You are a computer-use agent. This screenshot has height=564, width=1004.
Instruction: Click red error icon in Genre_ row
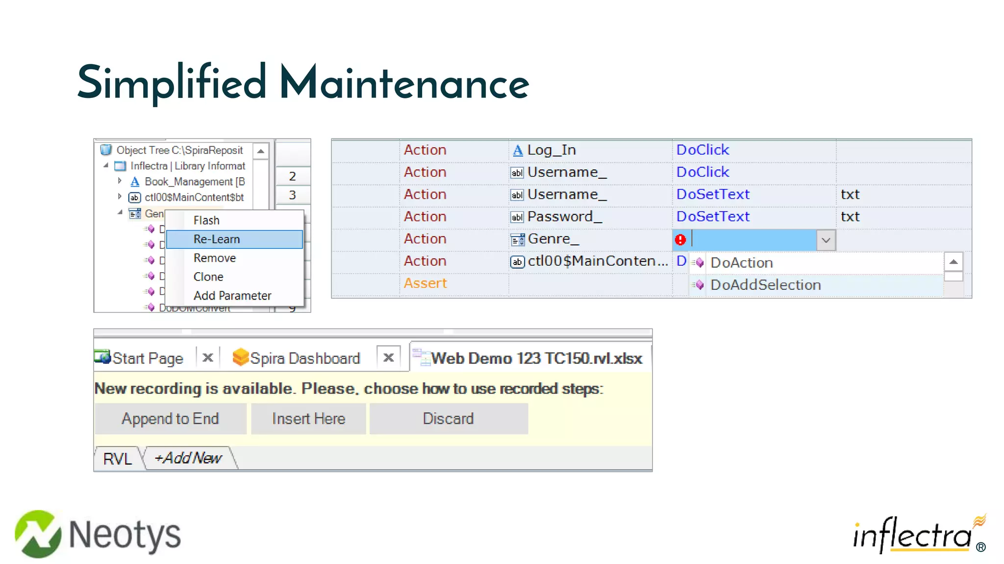(x=680, y=240)
